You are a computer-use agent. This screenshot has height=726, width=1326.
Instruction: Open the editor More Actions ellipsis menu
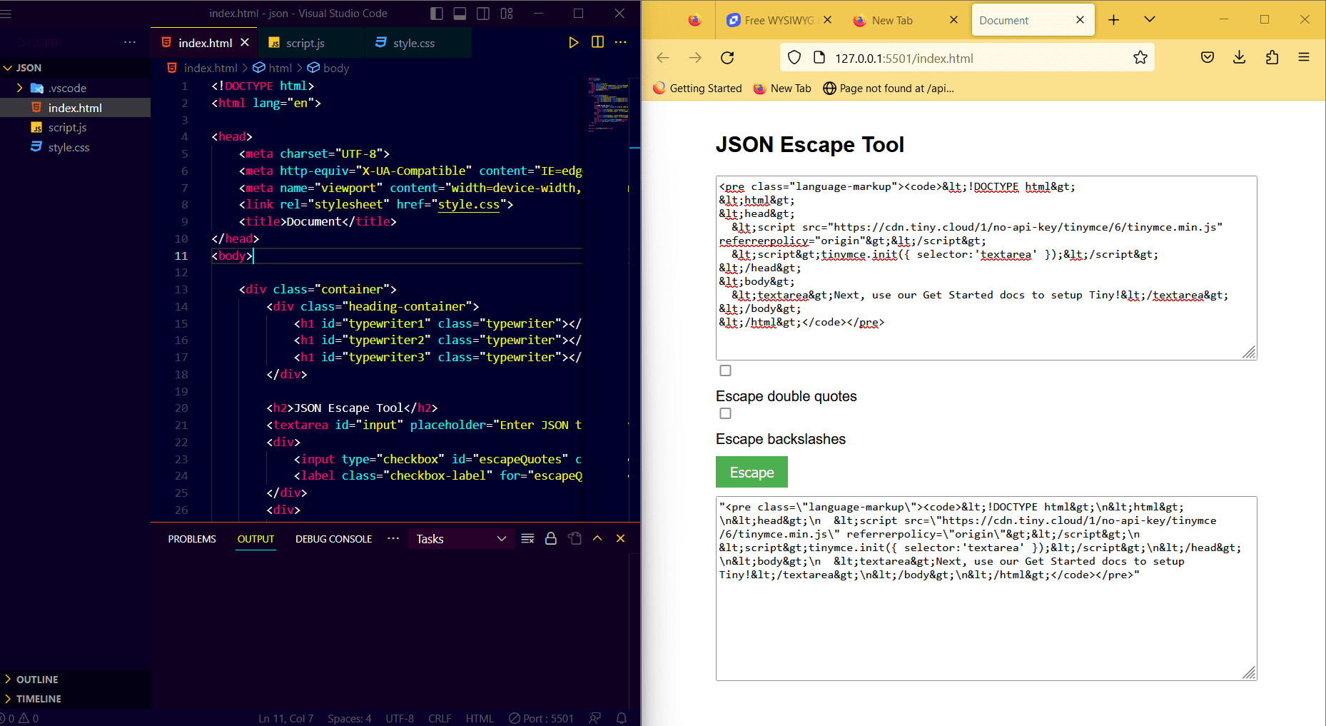[x=621, y=43]
